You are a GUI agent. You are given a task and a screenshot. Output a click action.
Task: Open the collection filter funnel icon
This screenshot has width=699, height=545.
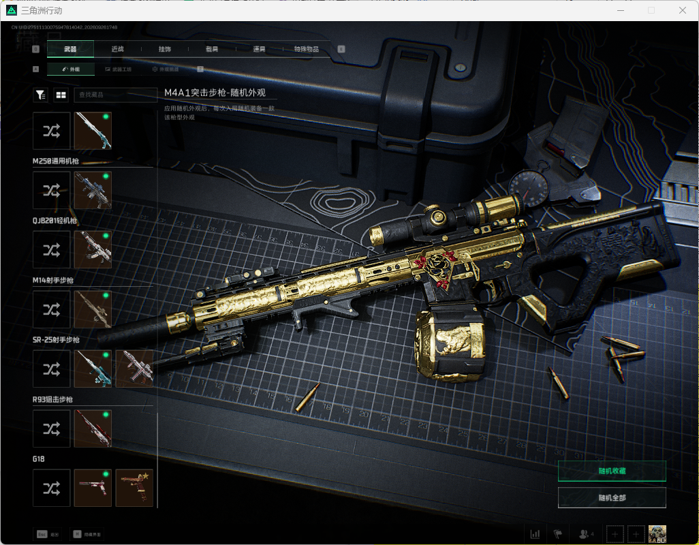(x=41, y=95)
